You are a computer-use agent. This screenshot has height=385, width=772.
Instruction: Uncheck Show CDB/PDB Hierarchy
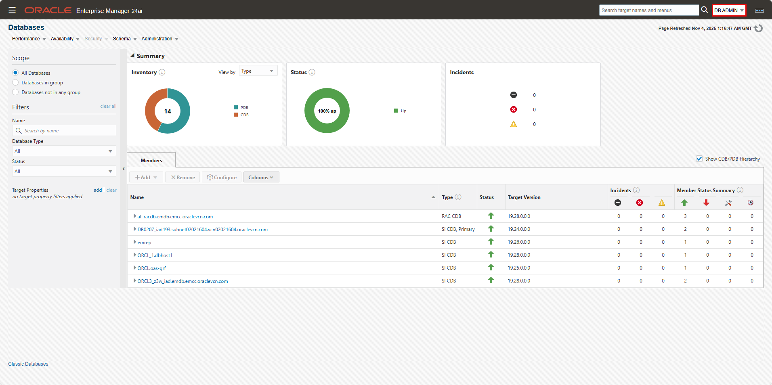click(699, 159)
